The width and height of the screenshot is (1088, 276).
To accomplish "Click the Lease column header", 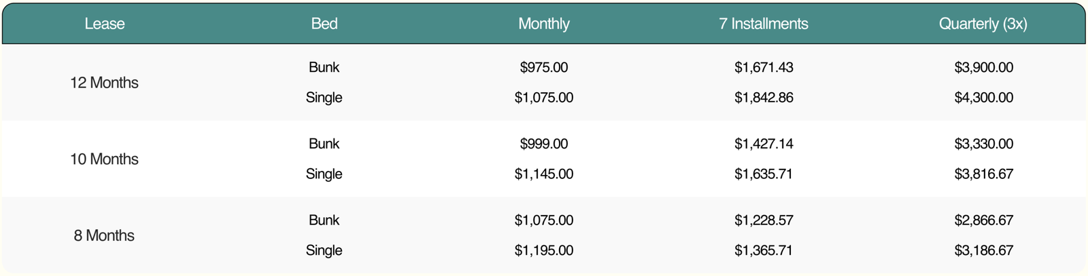I will 104,24.
